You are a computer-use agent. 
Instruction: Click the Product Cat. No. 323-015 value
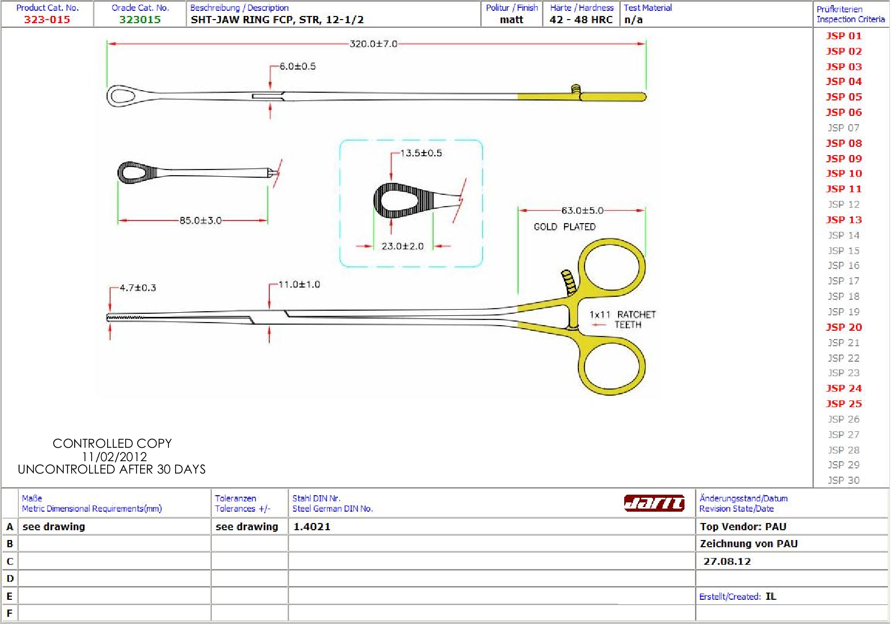click(47, 20)
